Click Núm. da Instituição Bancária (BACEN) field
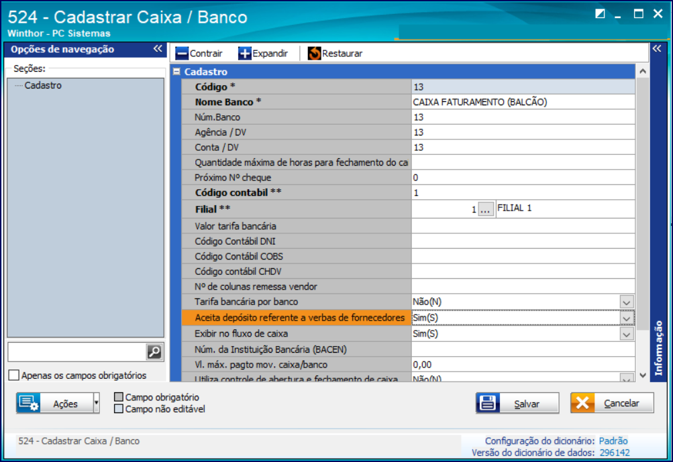Screen dimensions: 673x462 click(x=523, y=349)
